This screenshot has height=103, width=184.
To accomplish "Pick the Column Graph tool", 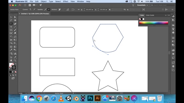I will click(x=15, y=54).
